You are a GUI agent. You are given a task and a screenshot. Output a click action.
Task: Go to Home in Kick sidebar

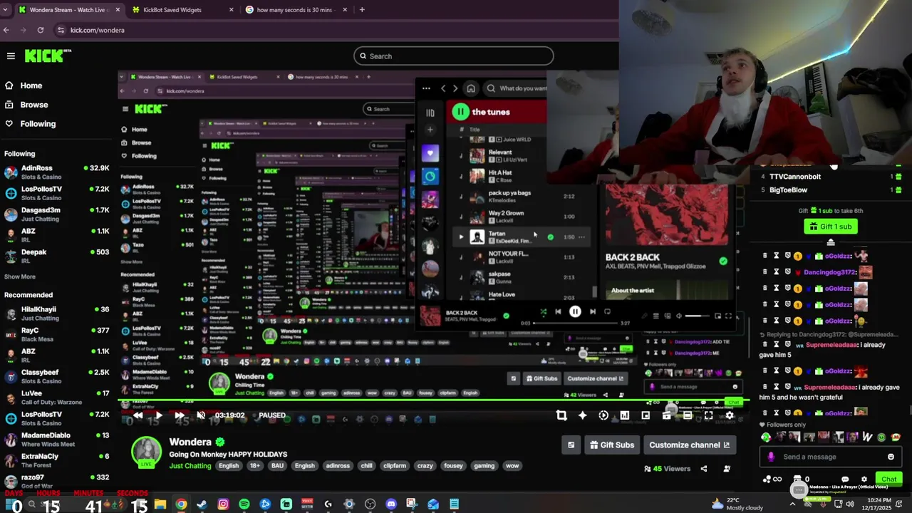31,85
